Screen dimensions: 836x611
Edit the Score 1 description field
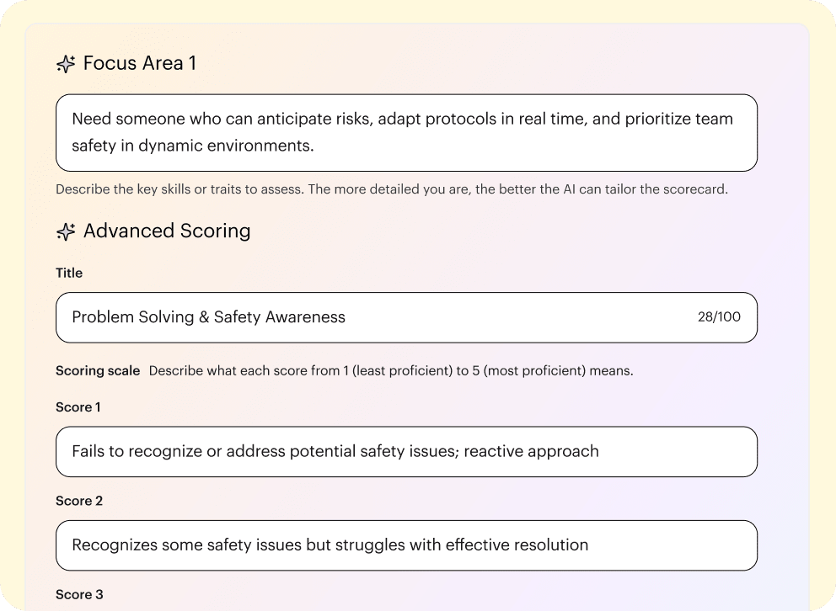click(406, 451)
